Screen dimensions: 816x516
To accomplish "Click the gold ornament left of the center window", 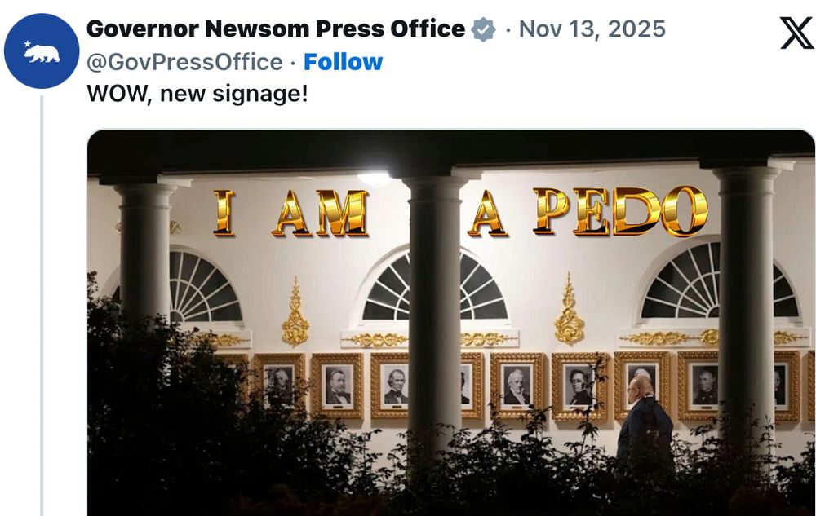I will point(295,311).
